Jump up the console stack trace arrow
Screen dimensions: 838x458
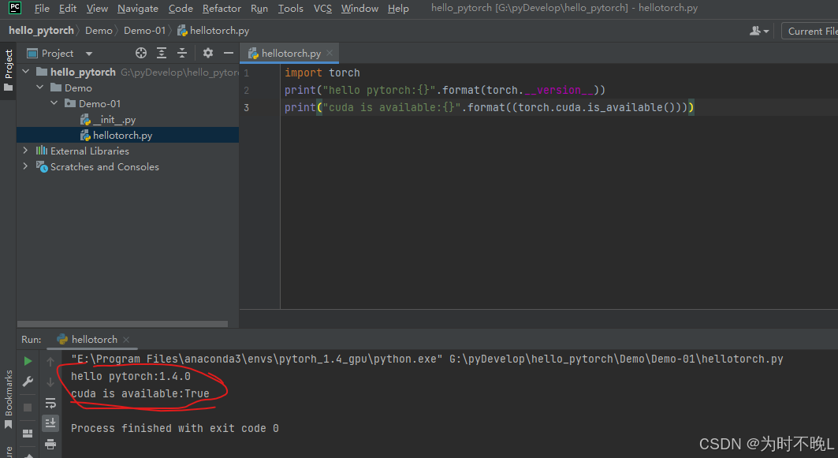(50, 360)
